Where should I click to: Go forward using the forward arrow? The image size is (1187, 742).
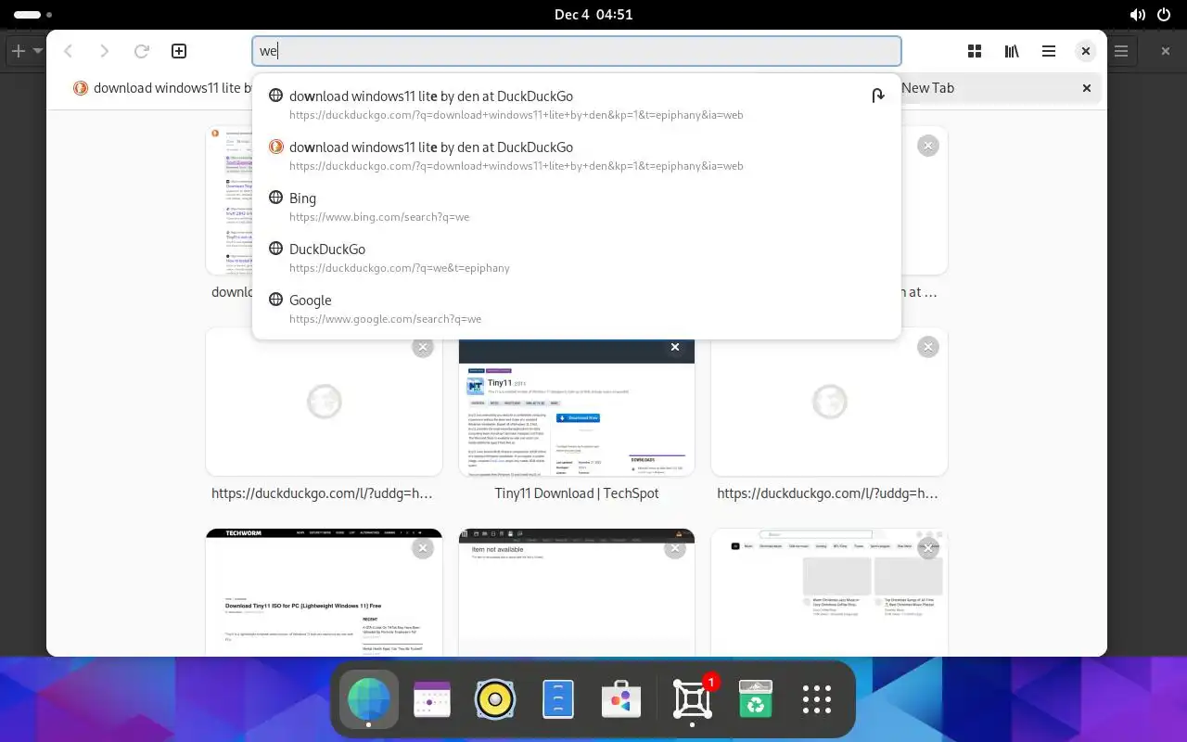pyautogui.click(x=105, y=51)
